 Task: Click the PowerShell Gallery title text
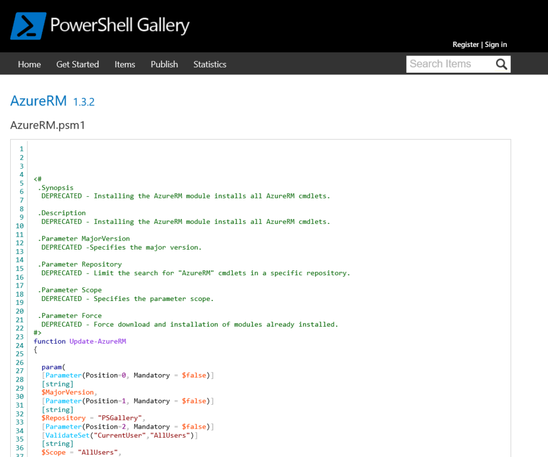120,25
